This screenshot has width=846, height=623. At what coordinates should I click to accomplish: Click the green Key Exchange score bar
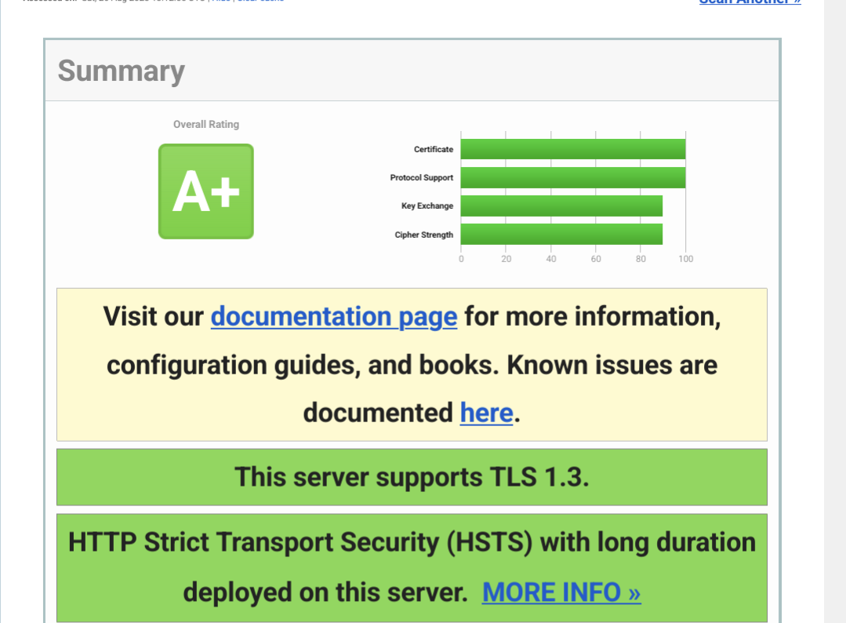[561, 206]
